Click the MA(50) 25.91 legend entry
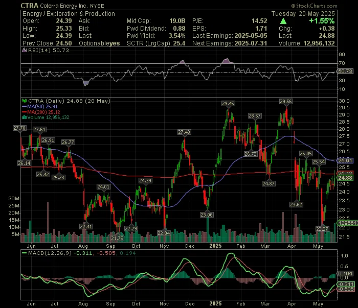 [40, 106]
